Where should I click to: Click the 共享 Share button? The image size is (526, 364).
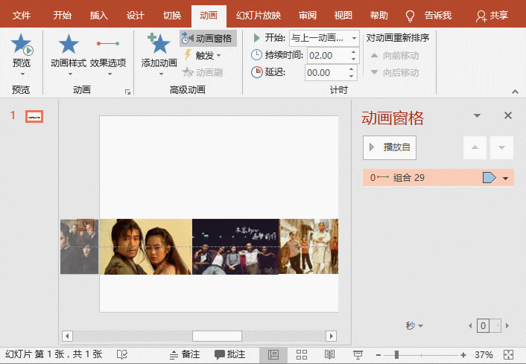coord(492,16)
